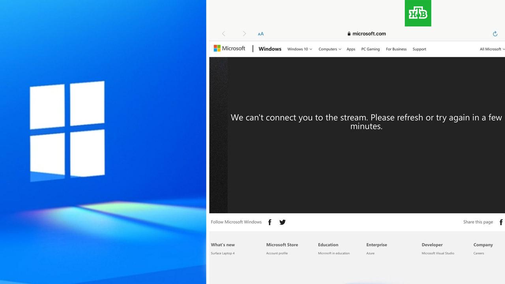Open the Careers footer link
Image resolution: width=505 pixels, height=284 pixels.
[479, 253]
